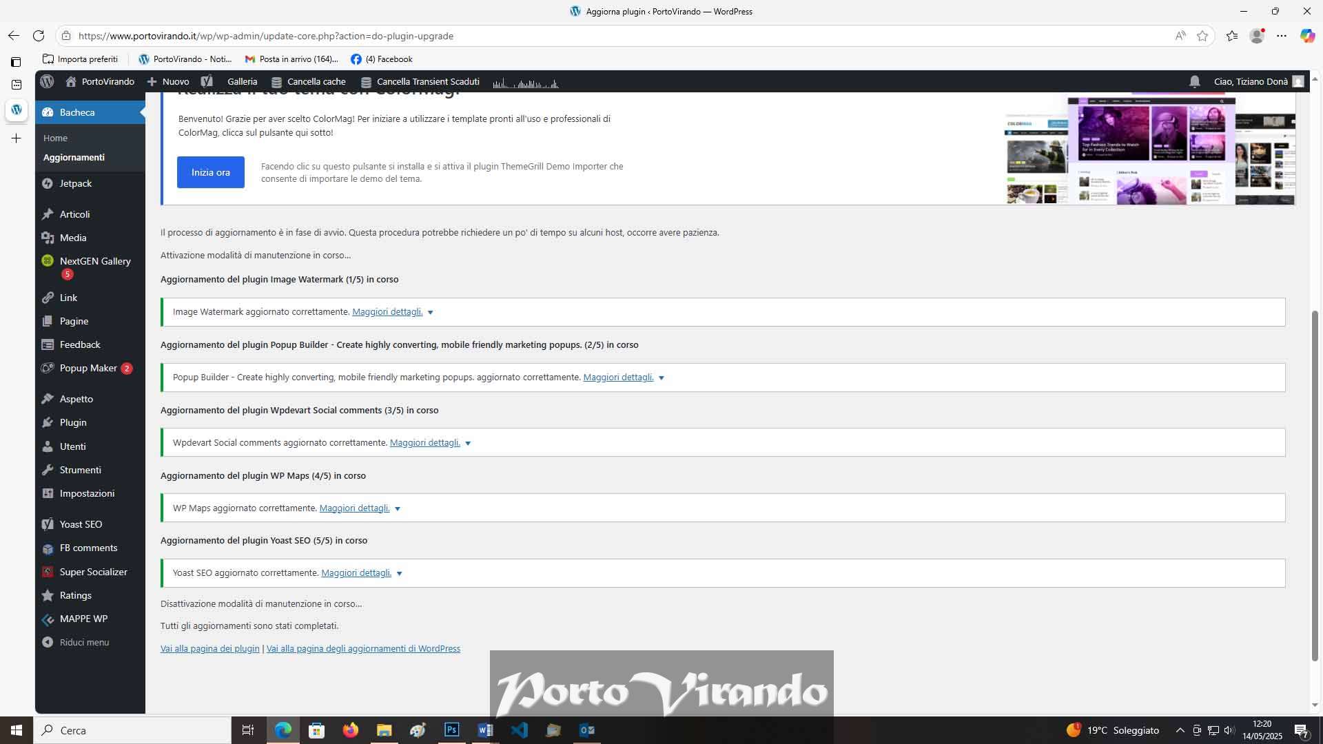Click Cancella cache in admin bar

(x=309, y=81)
